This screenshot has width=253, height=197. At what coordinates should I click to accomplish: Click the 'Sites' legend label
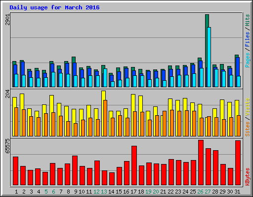[x=248, y=129]
